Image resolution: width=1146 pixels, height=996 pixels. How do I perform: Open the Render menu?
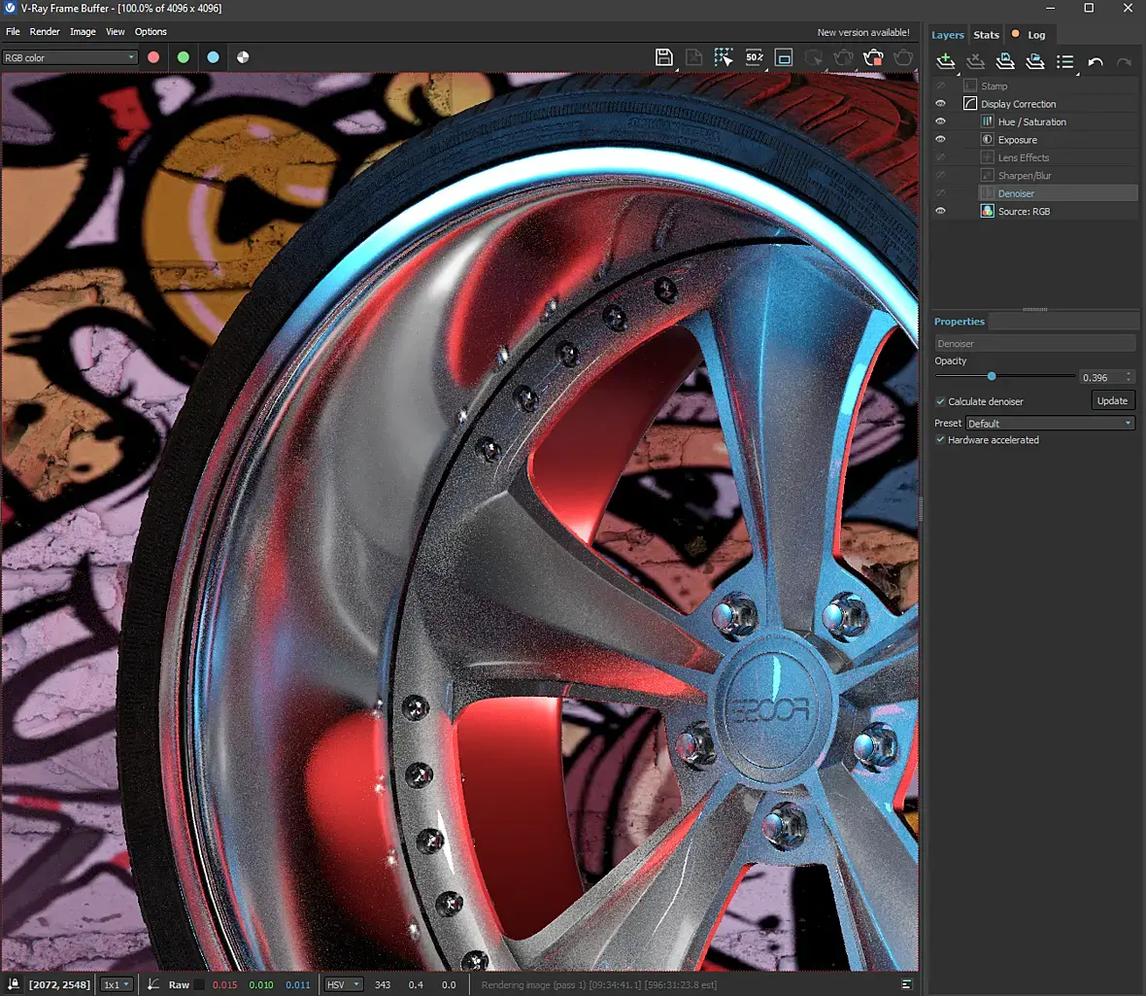pos(45,31)
